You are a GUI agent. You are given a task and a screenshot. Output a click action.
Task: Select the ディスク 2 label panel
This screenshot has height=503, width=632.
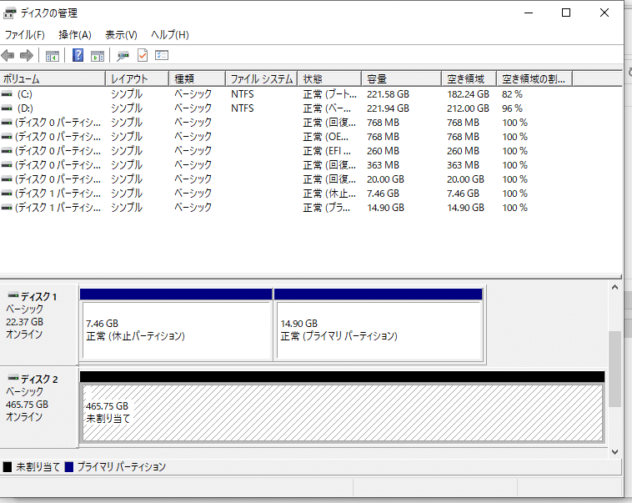click(39, 406)
